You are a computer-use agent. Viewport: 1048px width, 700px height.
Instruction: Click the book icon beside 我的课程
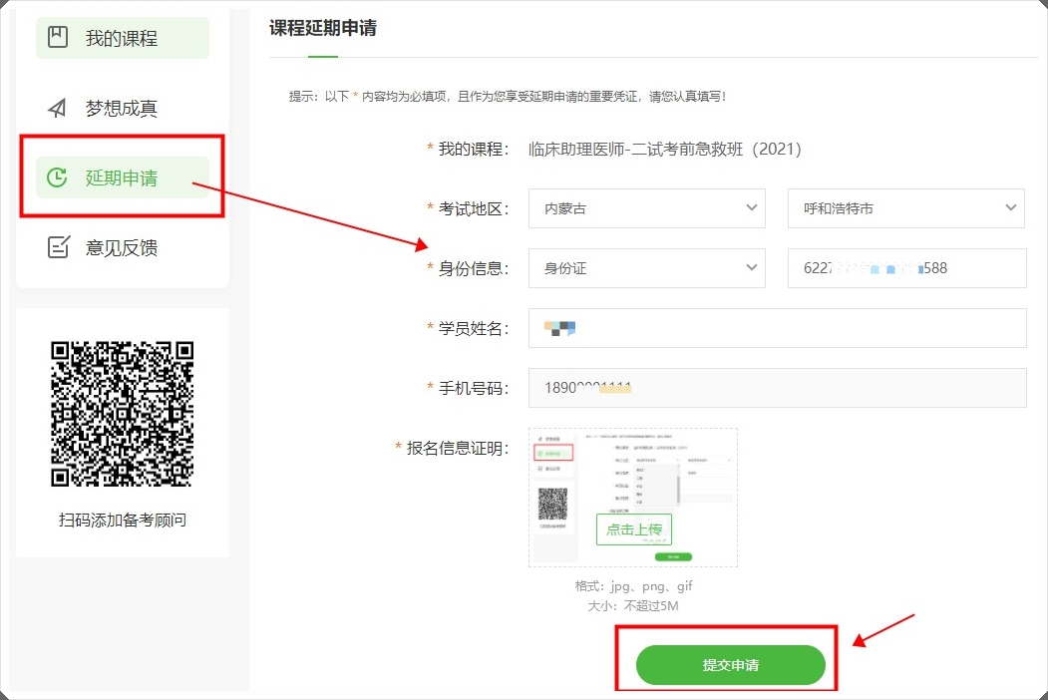click(58, 38)
